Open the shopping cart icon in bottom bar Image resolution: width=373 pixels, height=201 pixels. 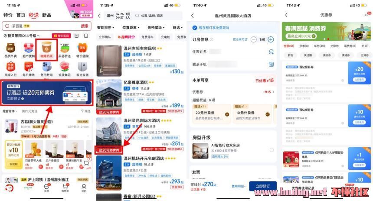[x=65, y=188]
